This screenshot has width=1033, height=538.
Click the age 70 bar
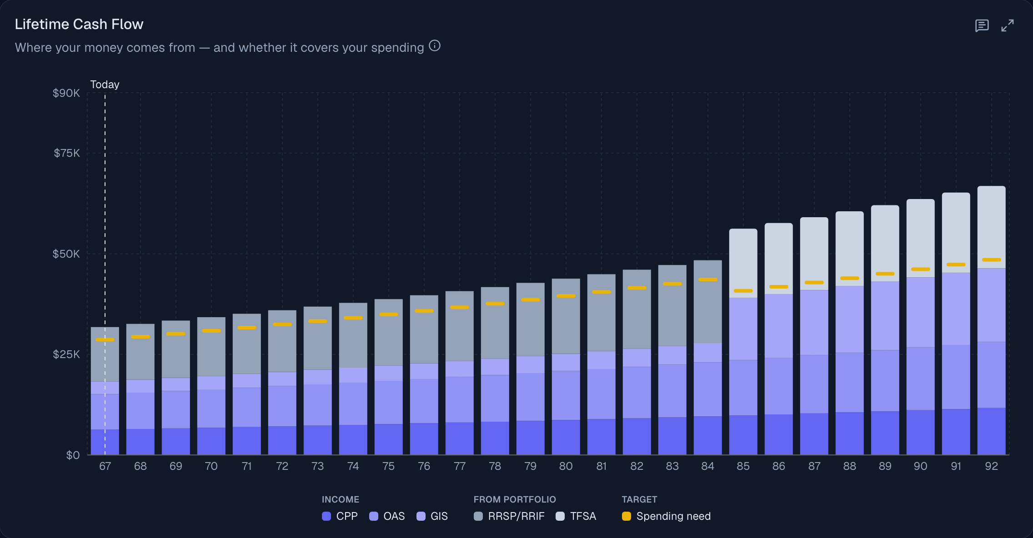tap(211, 386)
